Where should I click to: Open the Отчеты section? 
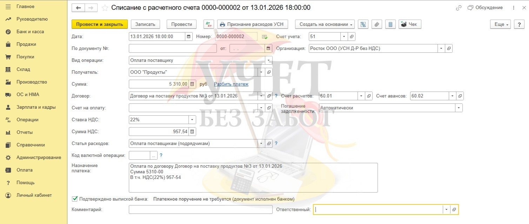(25, 132)
